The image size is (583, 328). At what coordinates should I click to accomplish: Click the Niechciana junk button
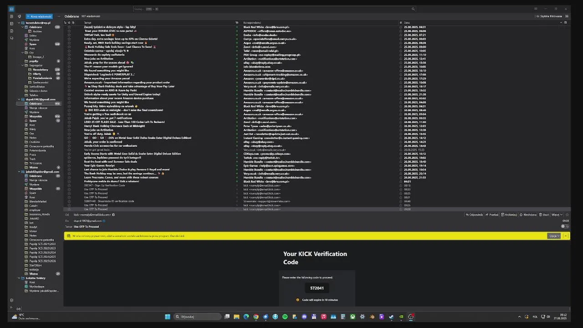[x=528, y=215]
